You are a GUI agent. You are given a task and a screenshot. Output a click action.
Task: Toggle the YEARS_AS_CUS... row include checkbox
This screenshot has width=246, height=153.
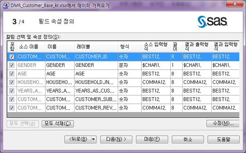(12, 91)
